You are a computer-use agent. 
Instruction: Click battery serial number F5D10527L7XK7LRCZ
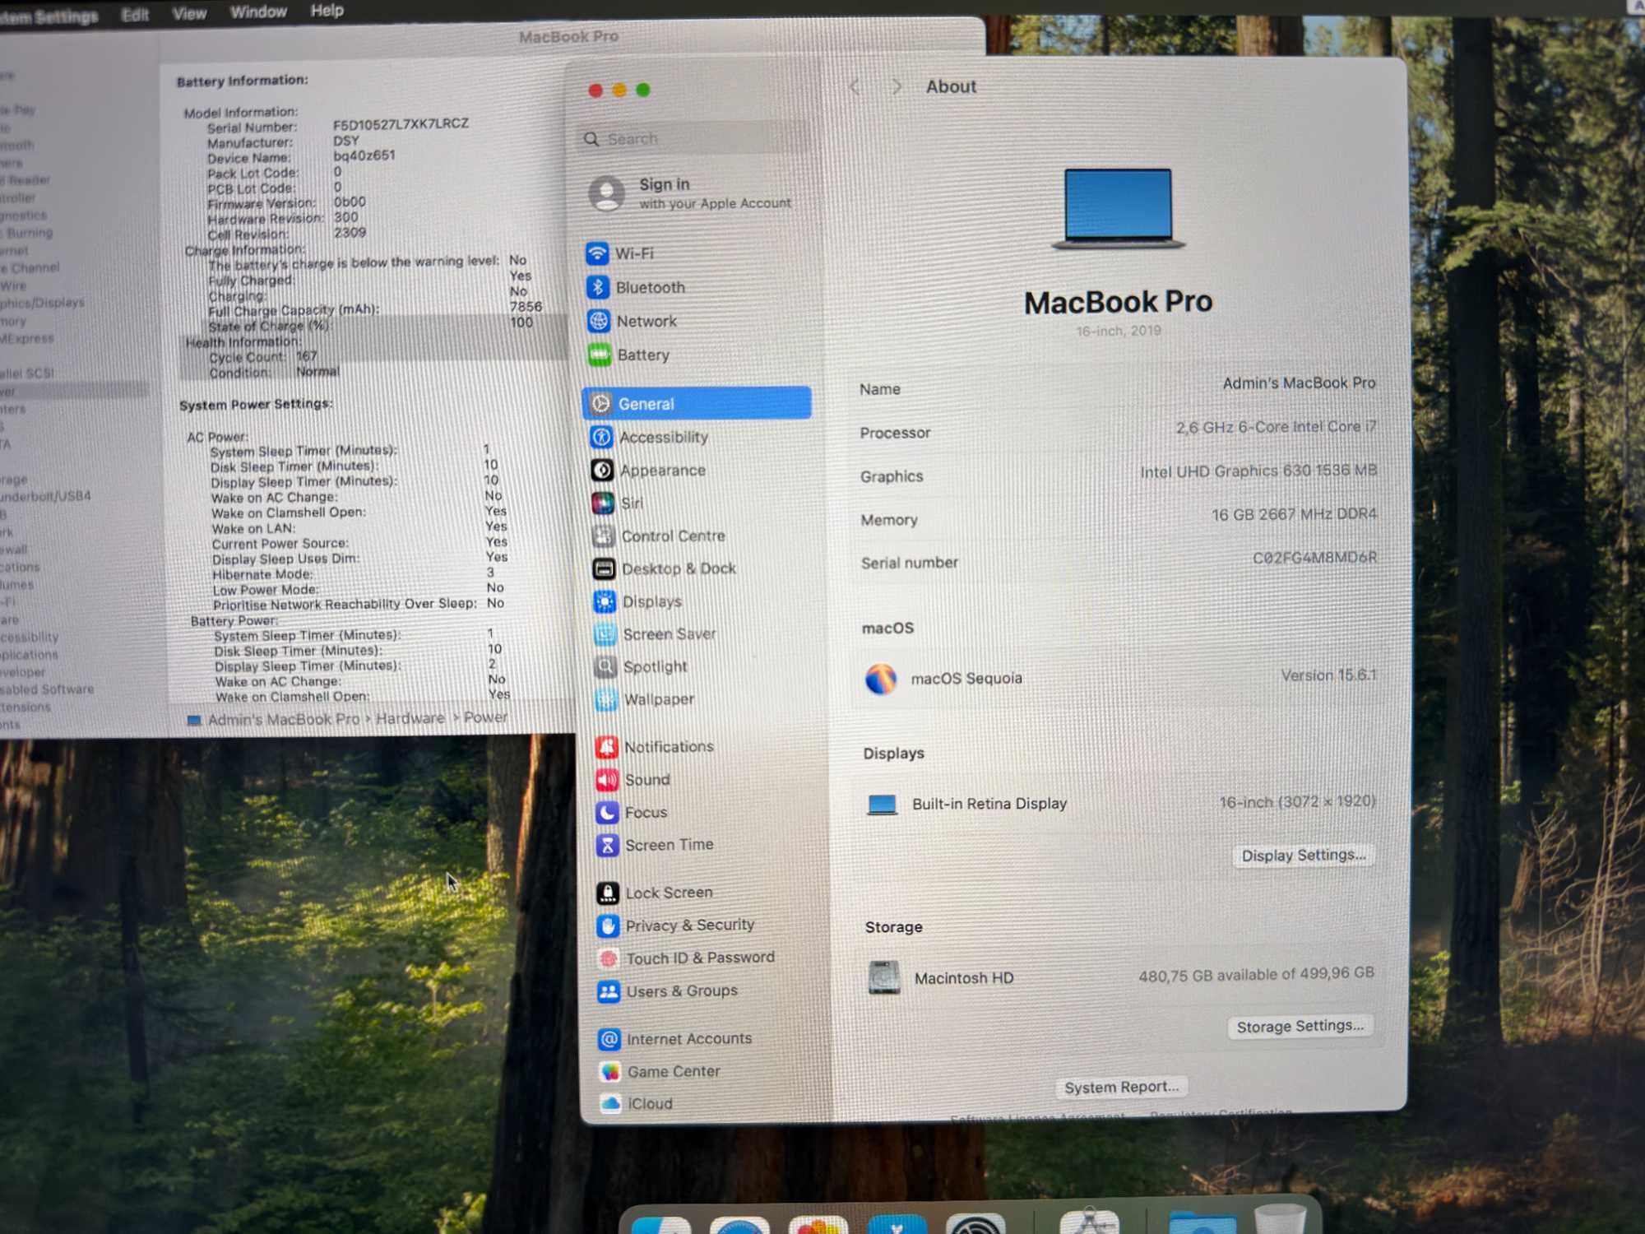[x=401, y=123]
